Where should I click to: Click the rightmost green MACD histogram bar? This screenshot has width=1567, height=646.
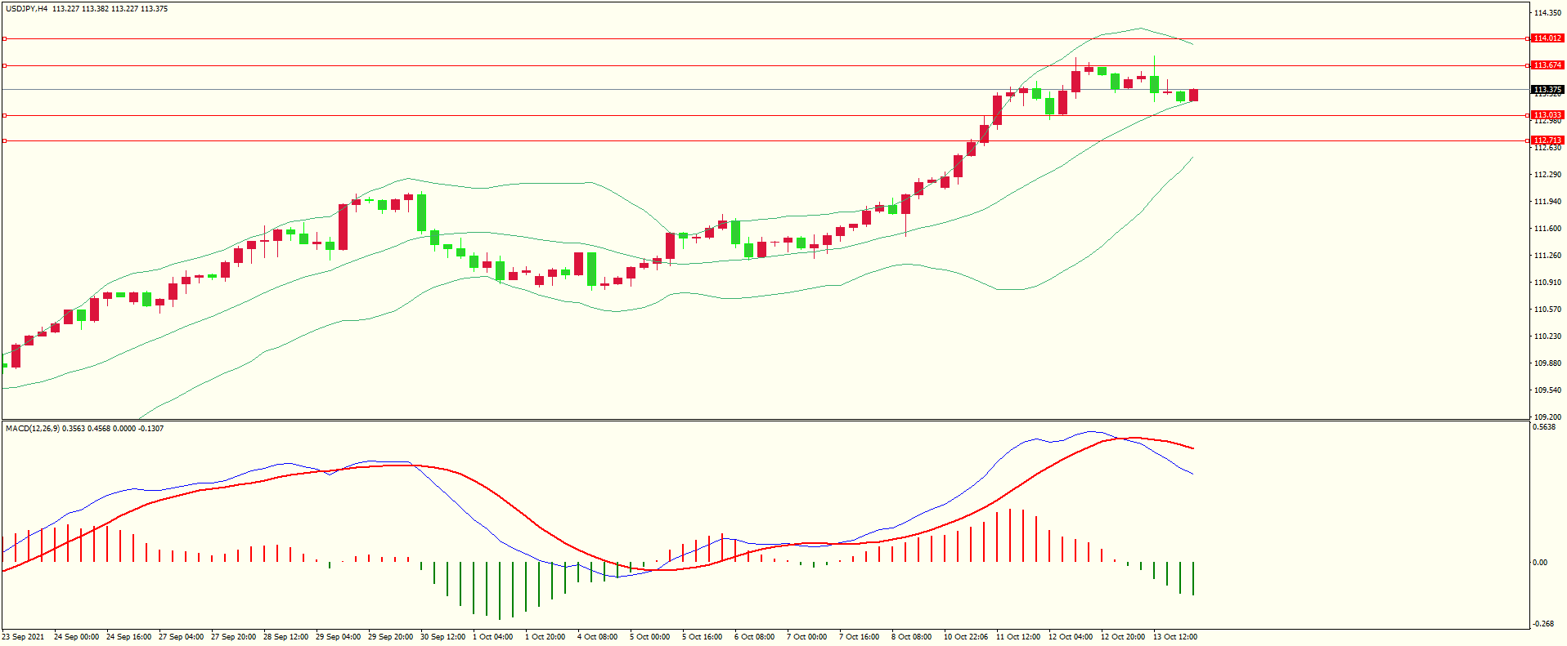[x=1193, y=578]
